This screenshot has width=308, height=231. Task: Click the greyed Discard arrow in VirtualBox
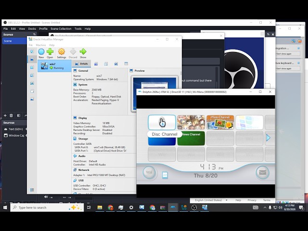[73, 53]
